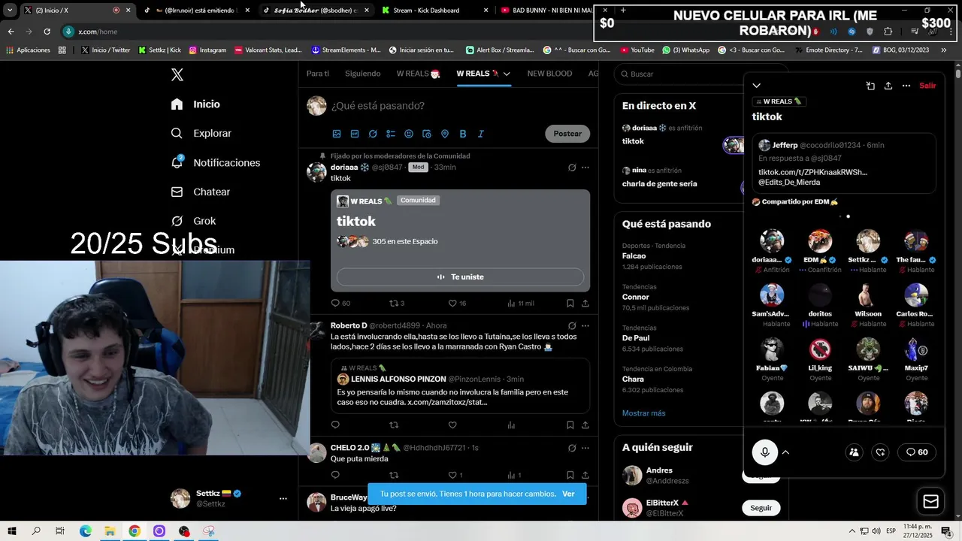
Task: Go to Inicio in the sidebar
Action: tap(195, 104)
